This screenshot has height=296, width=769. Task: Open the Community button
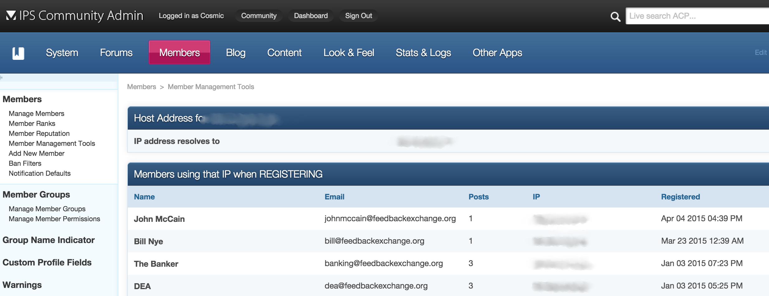(259, 16)
